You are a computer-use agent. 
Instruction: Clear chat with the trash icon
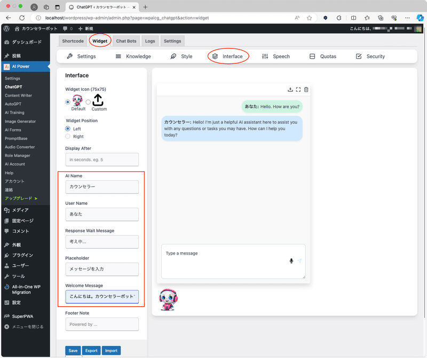[x=306, y=90]
